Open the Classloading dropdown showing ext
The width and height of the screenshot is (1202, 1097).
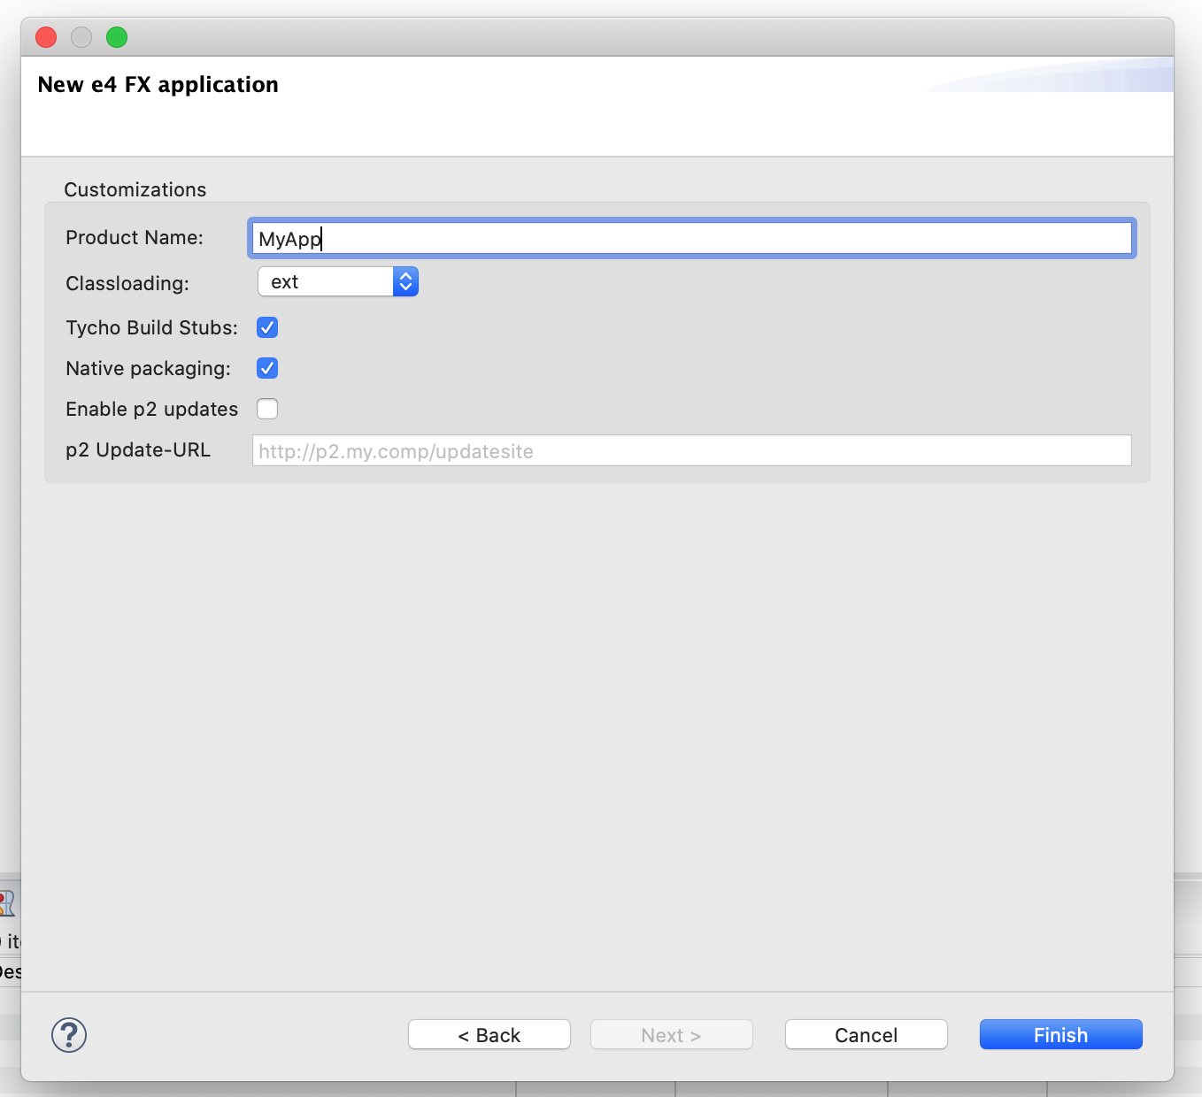(x=337, y=282)
